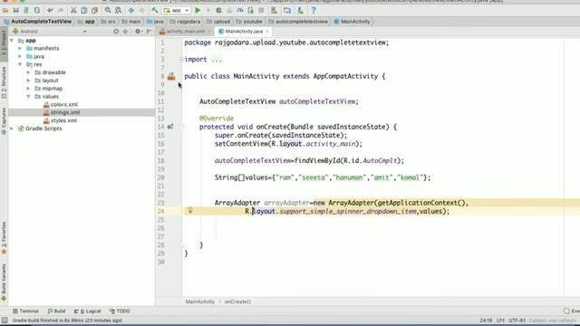Switch to the activity_main.xml tab

[185, 32]
